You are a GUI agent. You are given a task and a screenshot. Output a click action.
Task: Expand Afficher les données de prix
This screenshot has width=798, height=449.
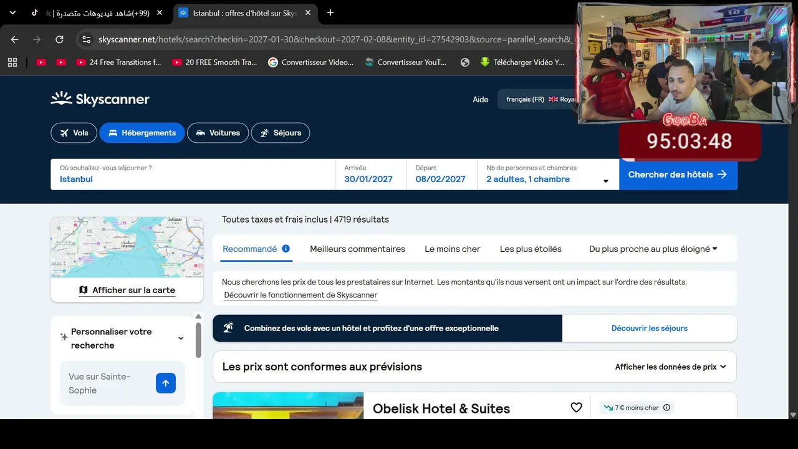[671, 367]
